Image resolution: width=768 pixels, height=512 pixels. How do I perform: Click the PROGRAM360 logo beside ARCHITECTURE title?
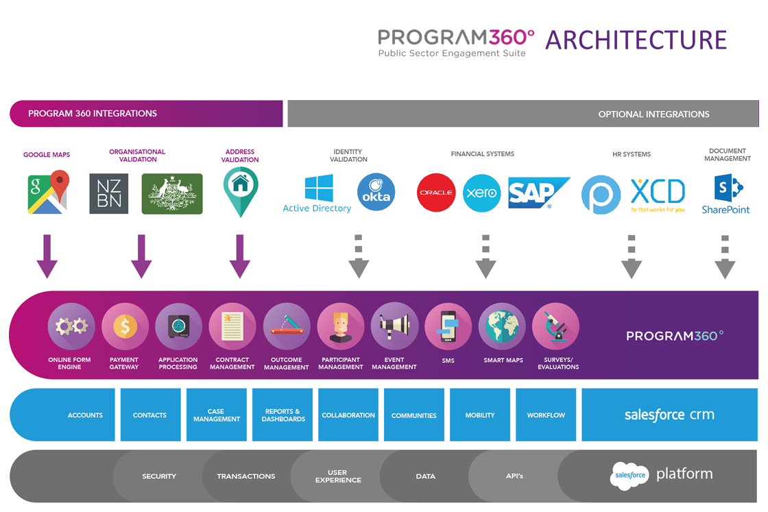point(455,42)
